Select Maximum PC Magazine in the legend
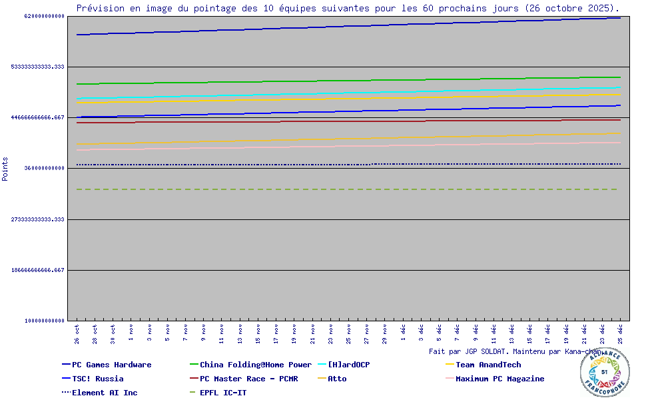Image resolution: width=646 pixels, height=400 pixels. (x=499, y=379)
